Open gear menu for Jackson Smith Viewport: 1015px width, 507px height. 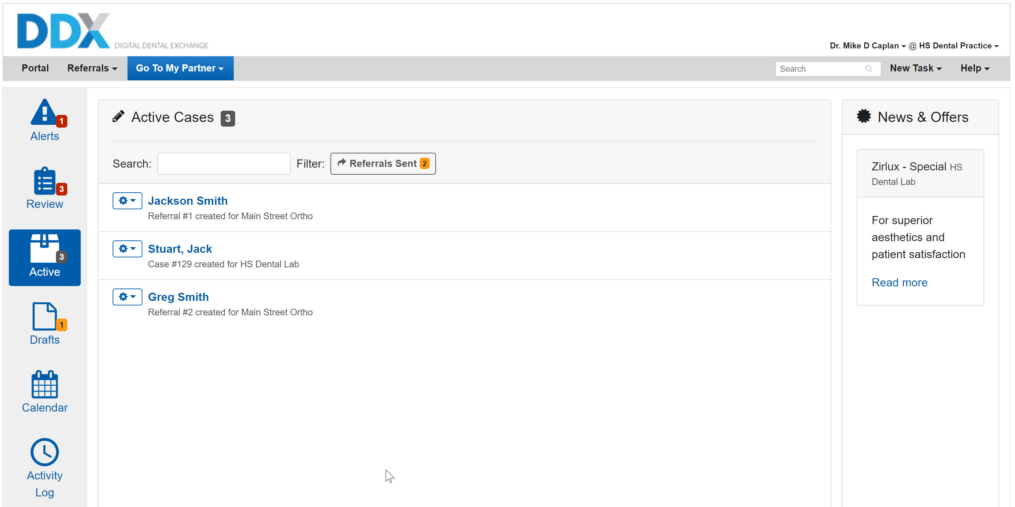point(127,200)
